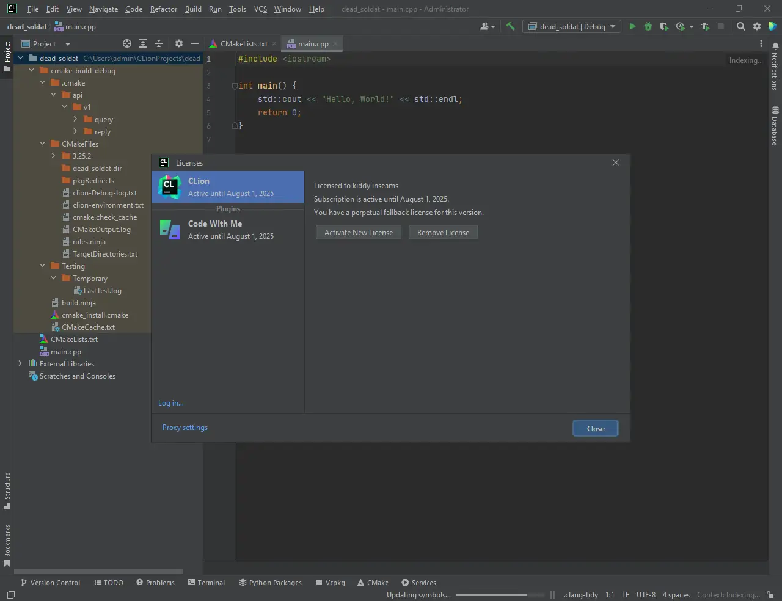Collapse the Testing folder

coord(42,266)
